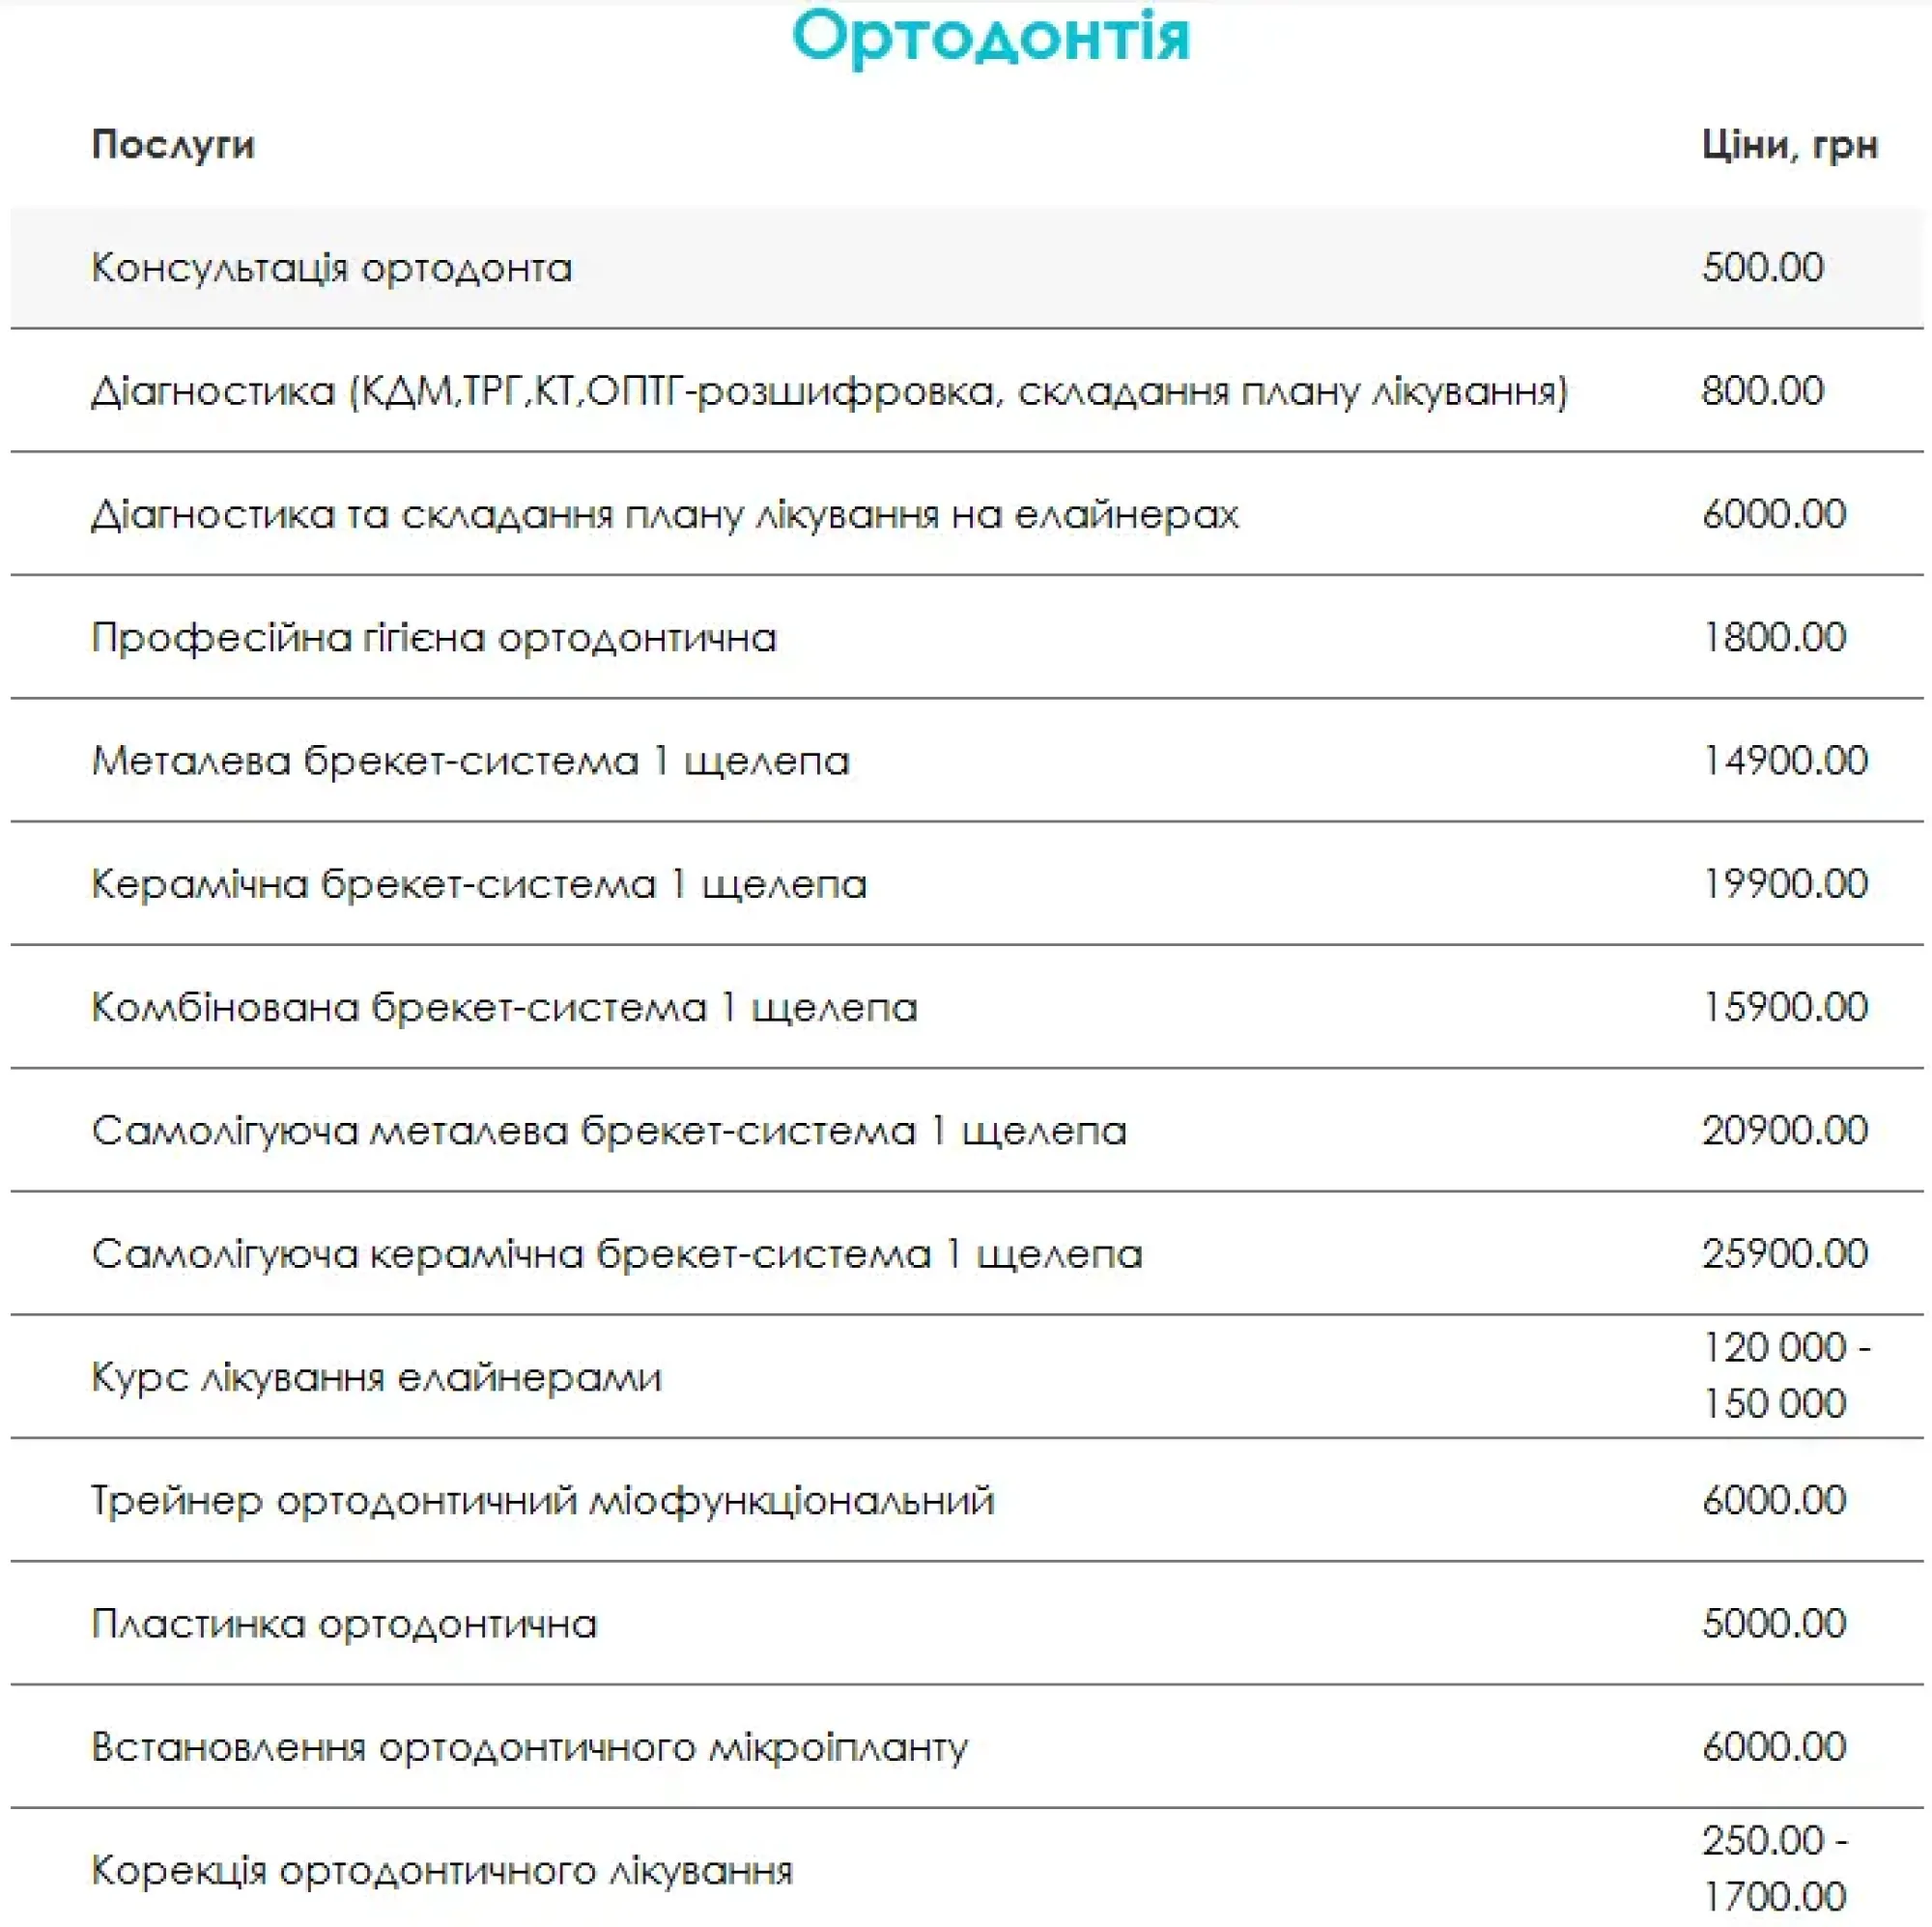Select Курс лікування елайнерами service
1932x1927 pixels.
click(x=376, y=1378)
